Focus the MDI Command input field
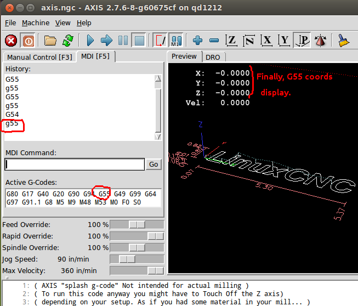This screenshot has height=306, width=358. (x=75, y=164)
